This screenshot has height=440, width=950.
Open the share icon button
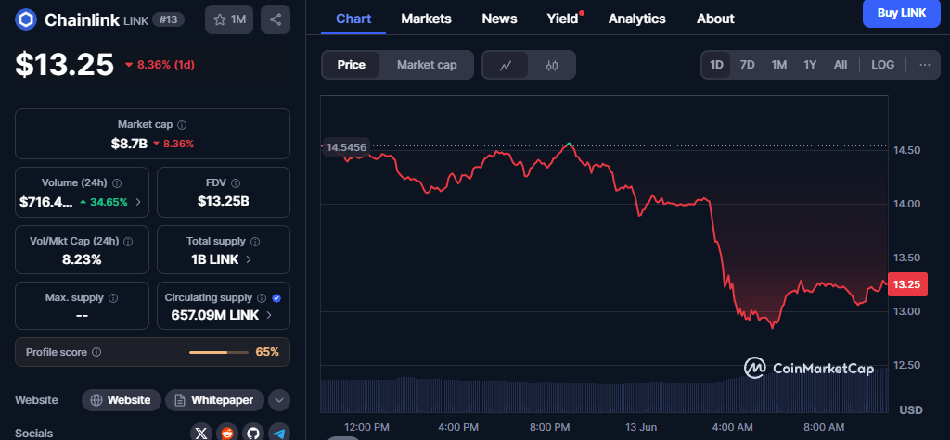tap(275, 20)
